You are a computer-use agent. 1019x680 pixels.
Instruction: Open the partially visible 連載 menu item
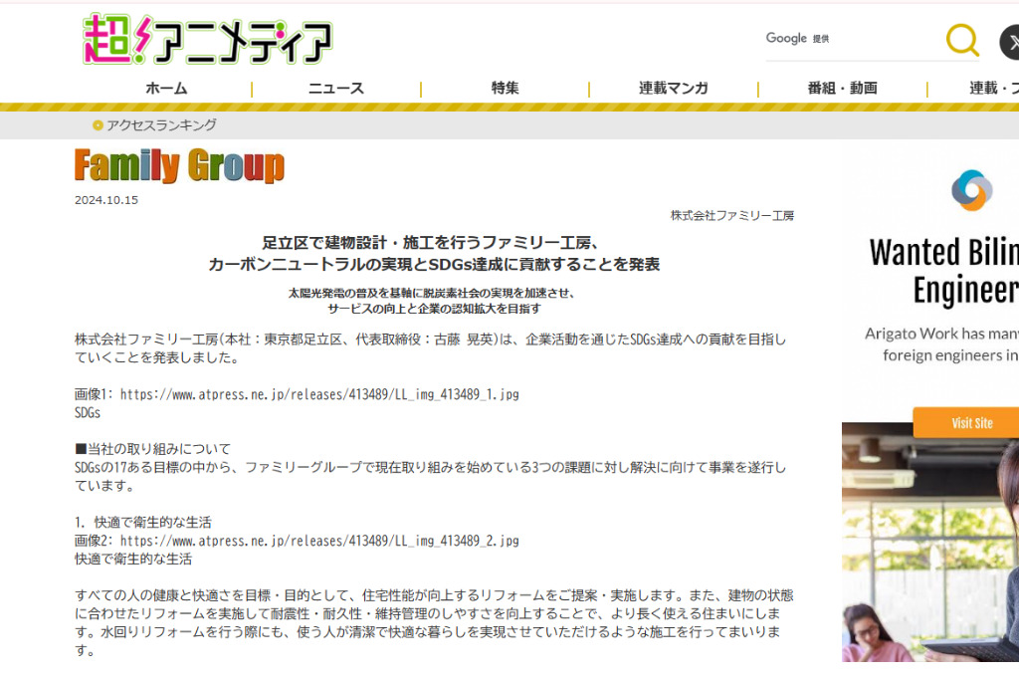click(994, 88)
